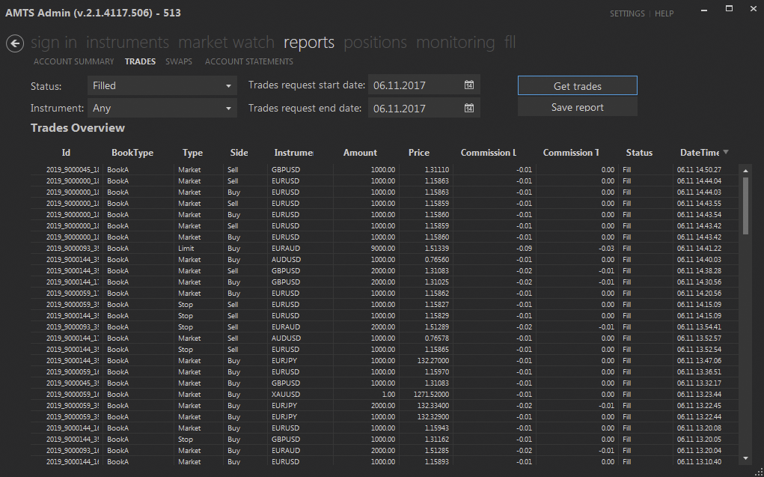Open HELP link in title bar

click(x=664, y=13)
